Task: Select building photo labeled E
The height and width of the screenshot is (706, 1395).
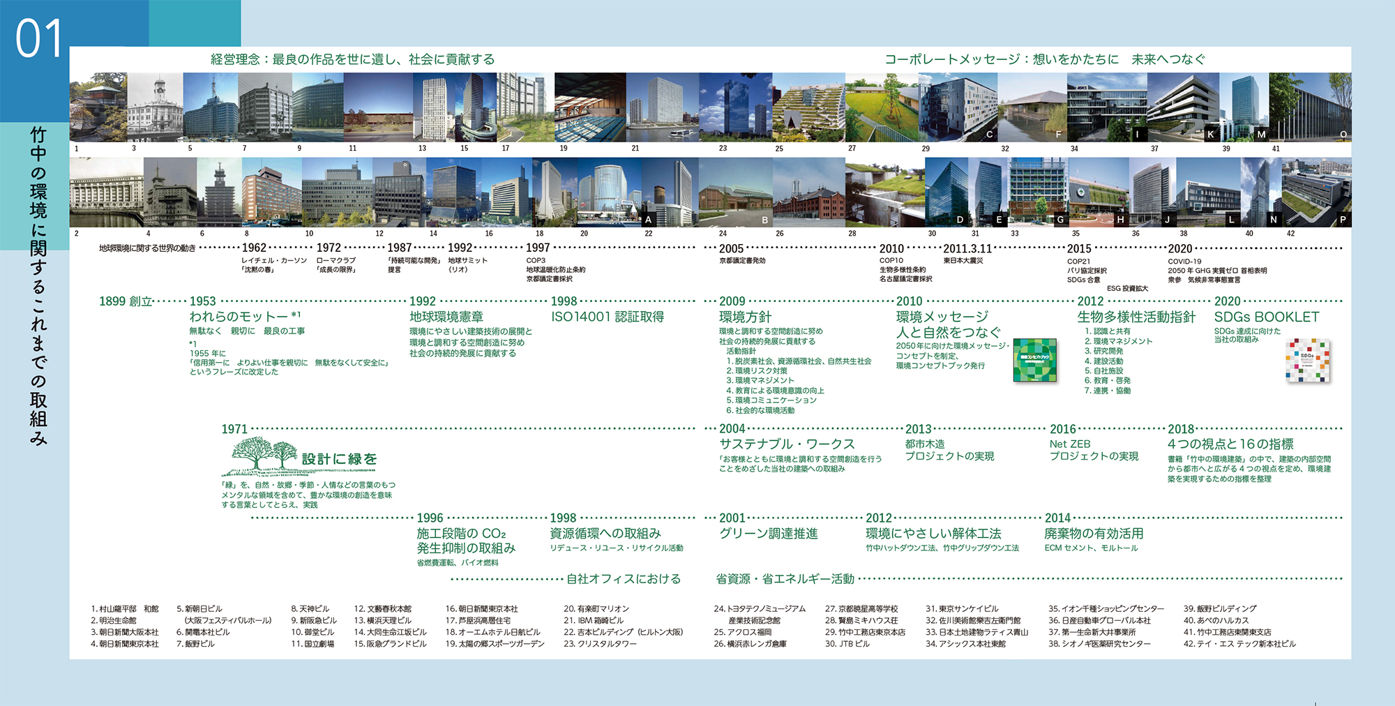Action: [x=988, y=192]
